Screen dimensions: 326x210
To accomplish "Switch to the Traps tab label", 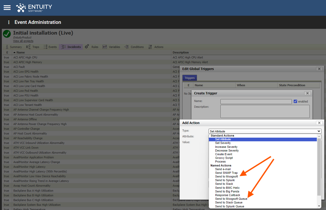I will tap(36, 47).
